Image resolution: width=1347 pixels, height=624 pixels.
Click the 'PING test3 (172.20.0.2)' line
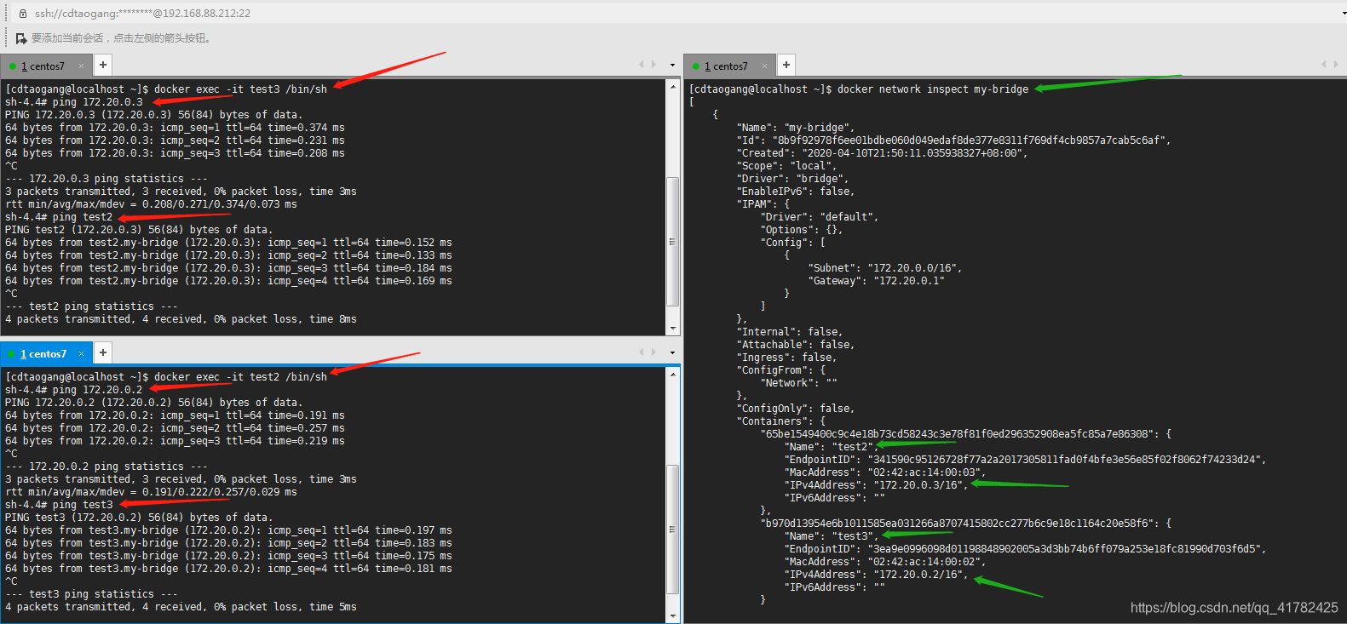tap(139, 518)
